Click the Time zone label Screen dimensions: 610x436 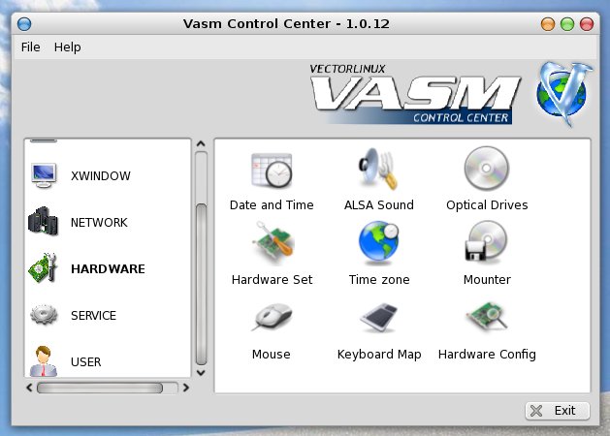pyautogui.click(x=379, y=279)
